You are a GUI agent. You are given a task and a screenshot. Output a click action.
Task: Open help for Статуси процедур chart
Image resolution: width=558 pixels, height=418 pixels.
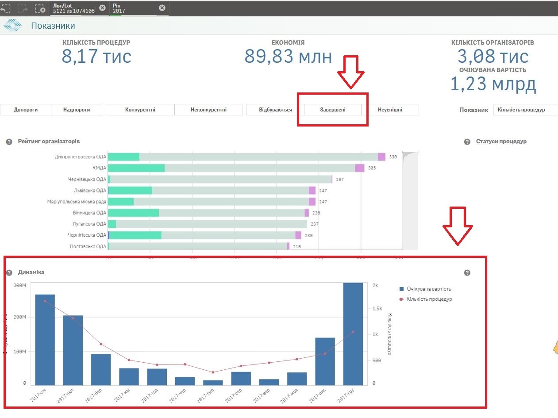point(467,142)
